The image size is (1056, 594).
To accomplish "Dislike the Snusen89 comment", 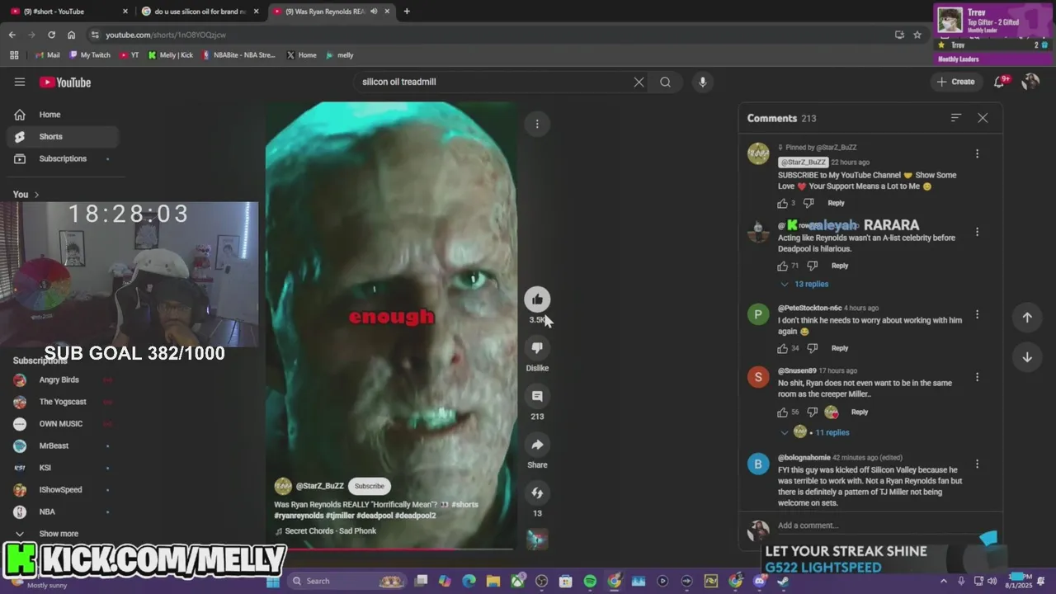I will pyautogui.click(x=812, y=412).
